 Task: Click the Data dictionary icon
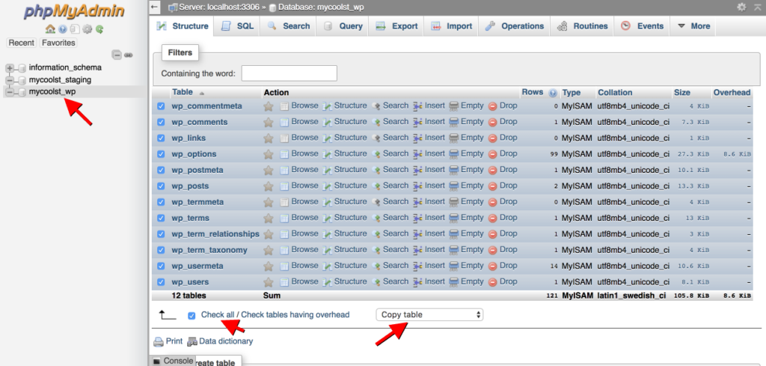click(192, 341)
